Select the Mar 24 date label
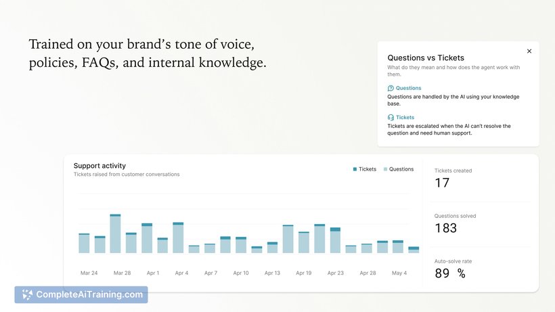Viewport: 555px width, 312px height. click(89, 273)
